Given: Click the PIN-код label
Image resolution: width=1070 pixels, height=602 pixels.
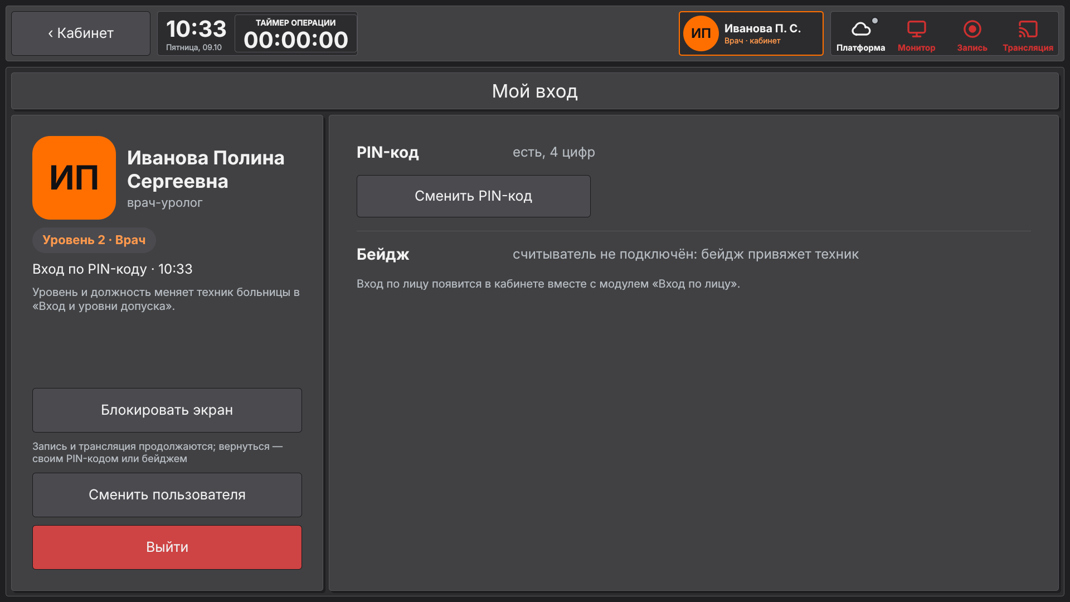Looking at the screenshot, I should (x=387, y=152).
